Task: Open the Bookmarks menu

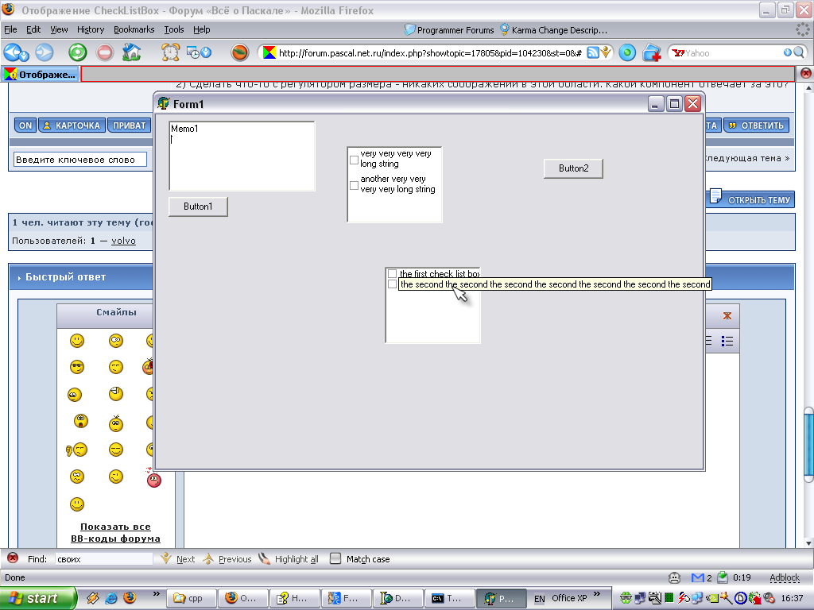Action: click(134, 29)
